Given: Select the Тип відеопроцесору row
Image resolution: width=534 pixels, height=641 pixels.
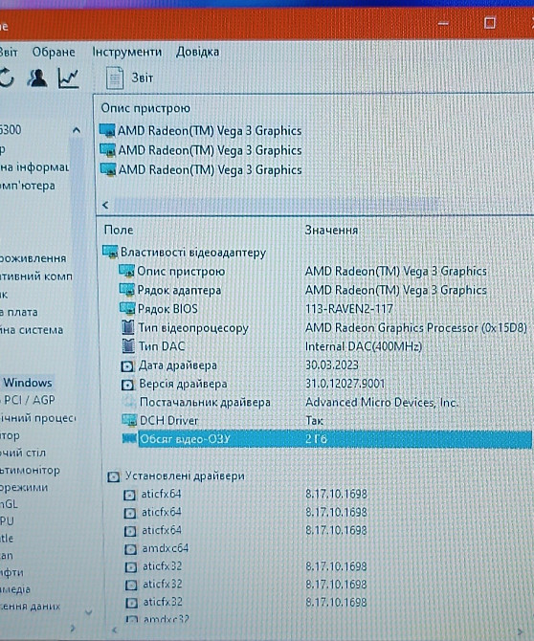Looking at the screenshot, I should pos(323,328).
